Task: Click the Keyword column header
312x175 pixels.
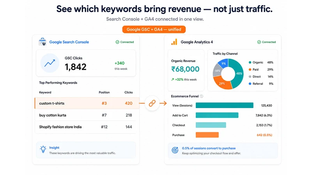Action: (45, 92)
